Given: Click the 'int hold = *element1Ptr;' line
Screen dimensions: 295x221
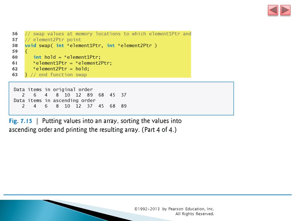Looking at the screenshot, I should click(67, 57).
